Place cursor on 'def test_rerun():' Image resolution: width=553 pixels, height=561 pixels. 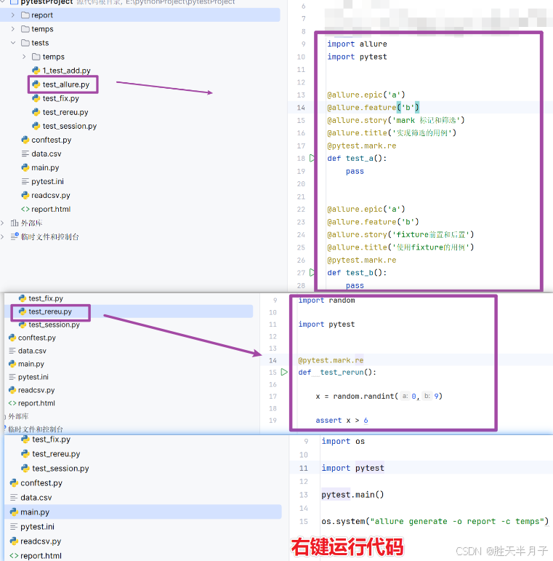pyautogui.click(x=337, y=372)
